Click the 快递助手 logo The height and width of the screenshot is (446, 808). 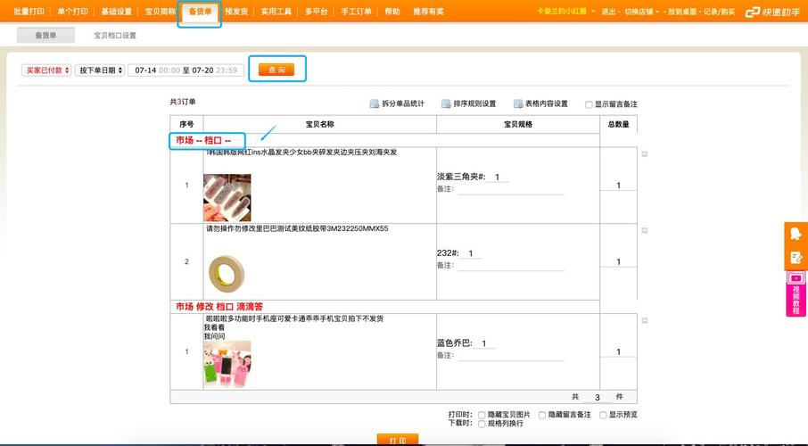pos(772,12)
